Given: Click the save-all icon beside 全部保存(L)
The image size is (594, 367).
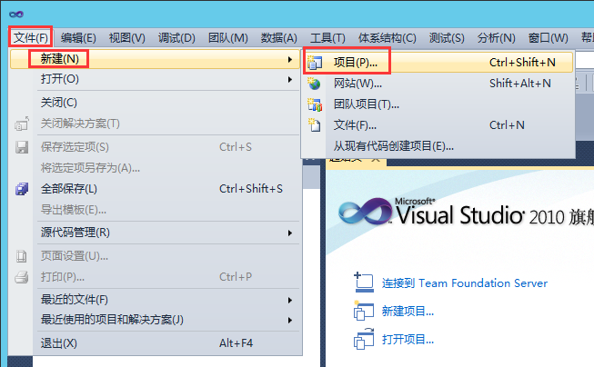Looking at the screenshot, I should click(22, 189).
